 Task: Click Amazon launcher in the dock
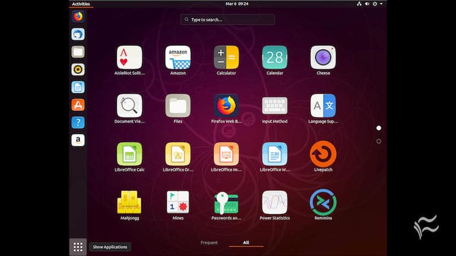coord(78,140)
